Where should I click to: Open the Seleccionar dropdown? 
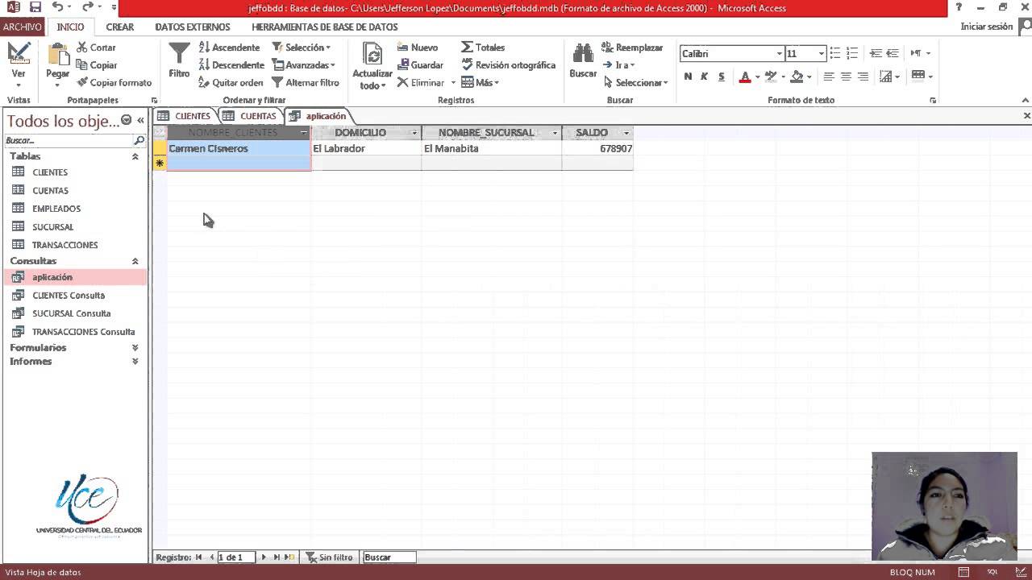[635, 82]
